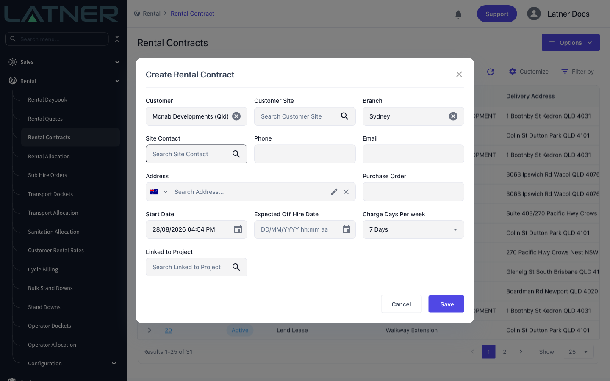Open the Start Date calendar picker
The width and height of the screenshot is (610, 381).
tap(238, 229)
